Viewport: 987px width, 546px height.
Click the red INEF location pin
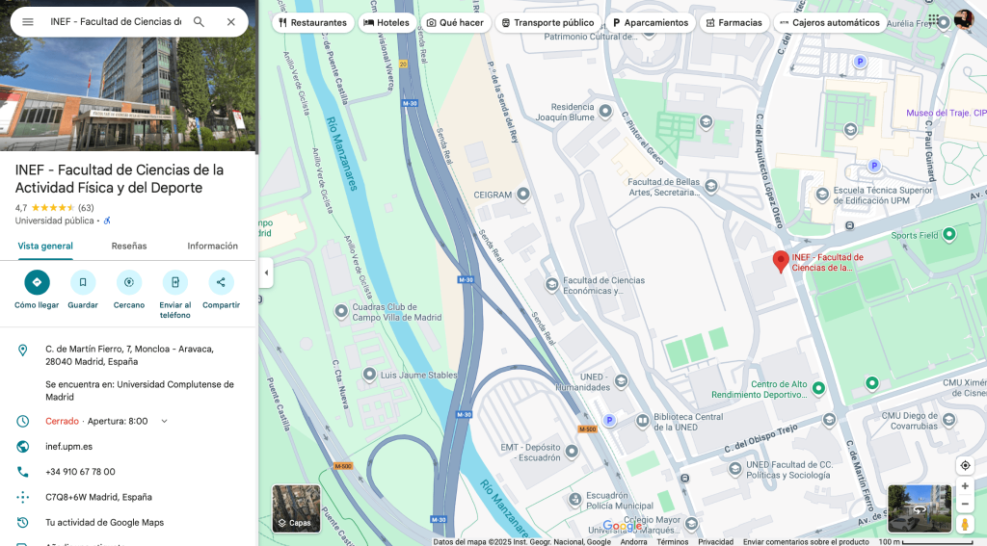pos(781,261)
